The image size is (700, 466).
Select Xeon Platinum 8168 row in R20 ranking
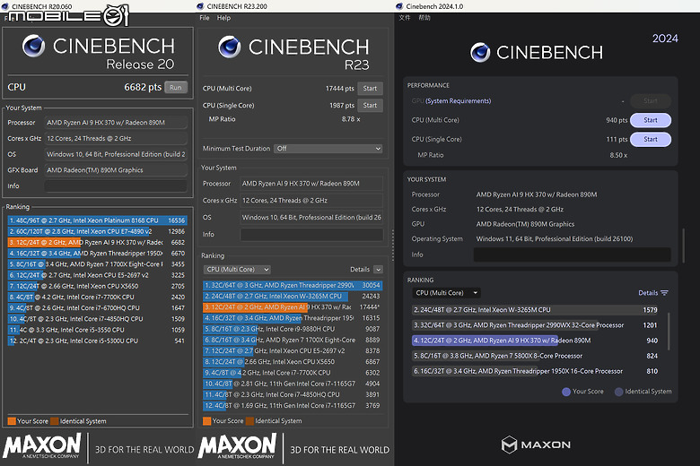(97, 220)
